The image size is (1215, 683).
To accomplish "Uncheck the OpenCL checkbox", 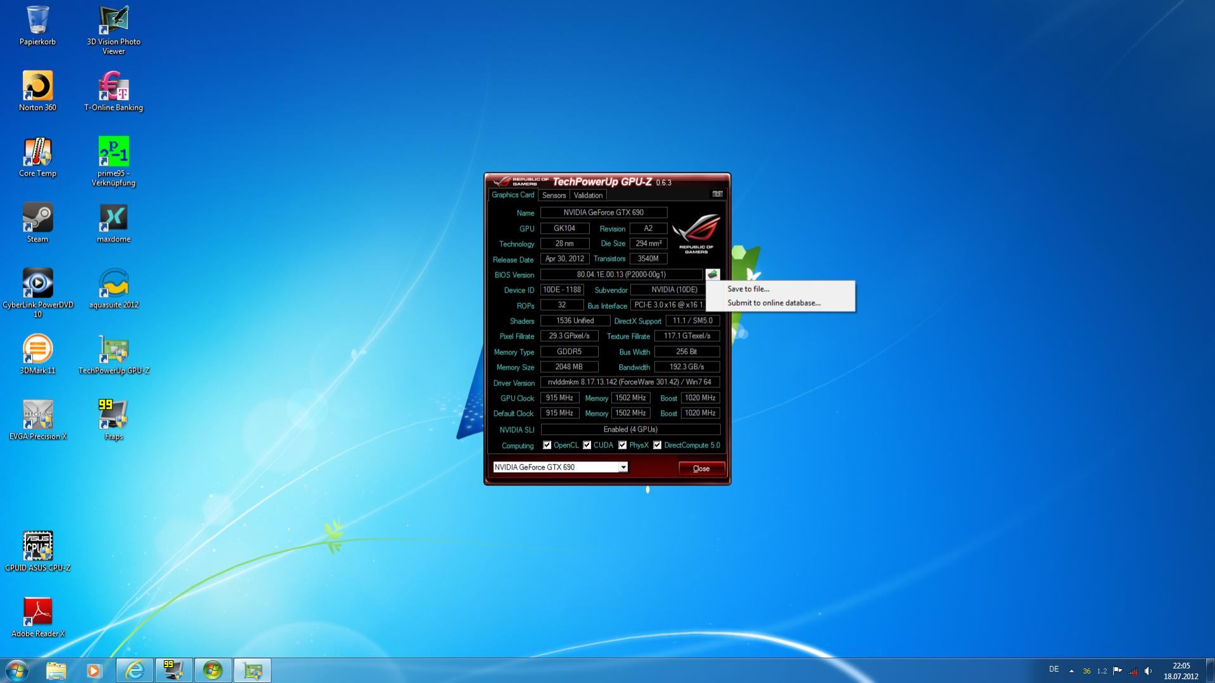I will [x=547, y=445].
